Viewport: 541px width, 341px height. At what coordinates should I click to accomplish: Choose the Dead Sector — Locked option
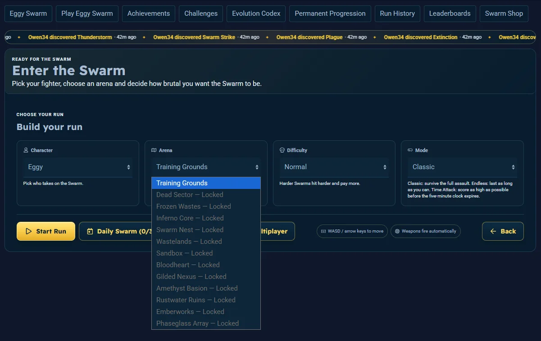point(206,195)
